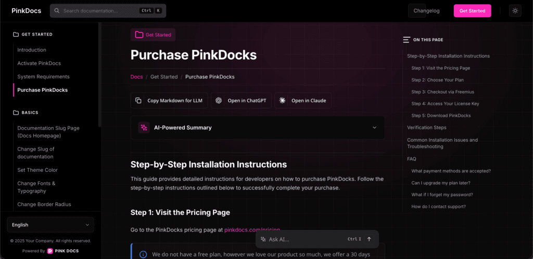533x259 pixels.
Task: Toggle the light/dark theme sun icon
Action: pos(515,11)
